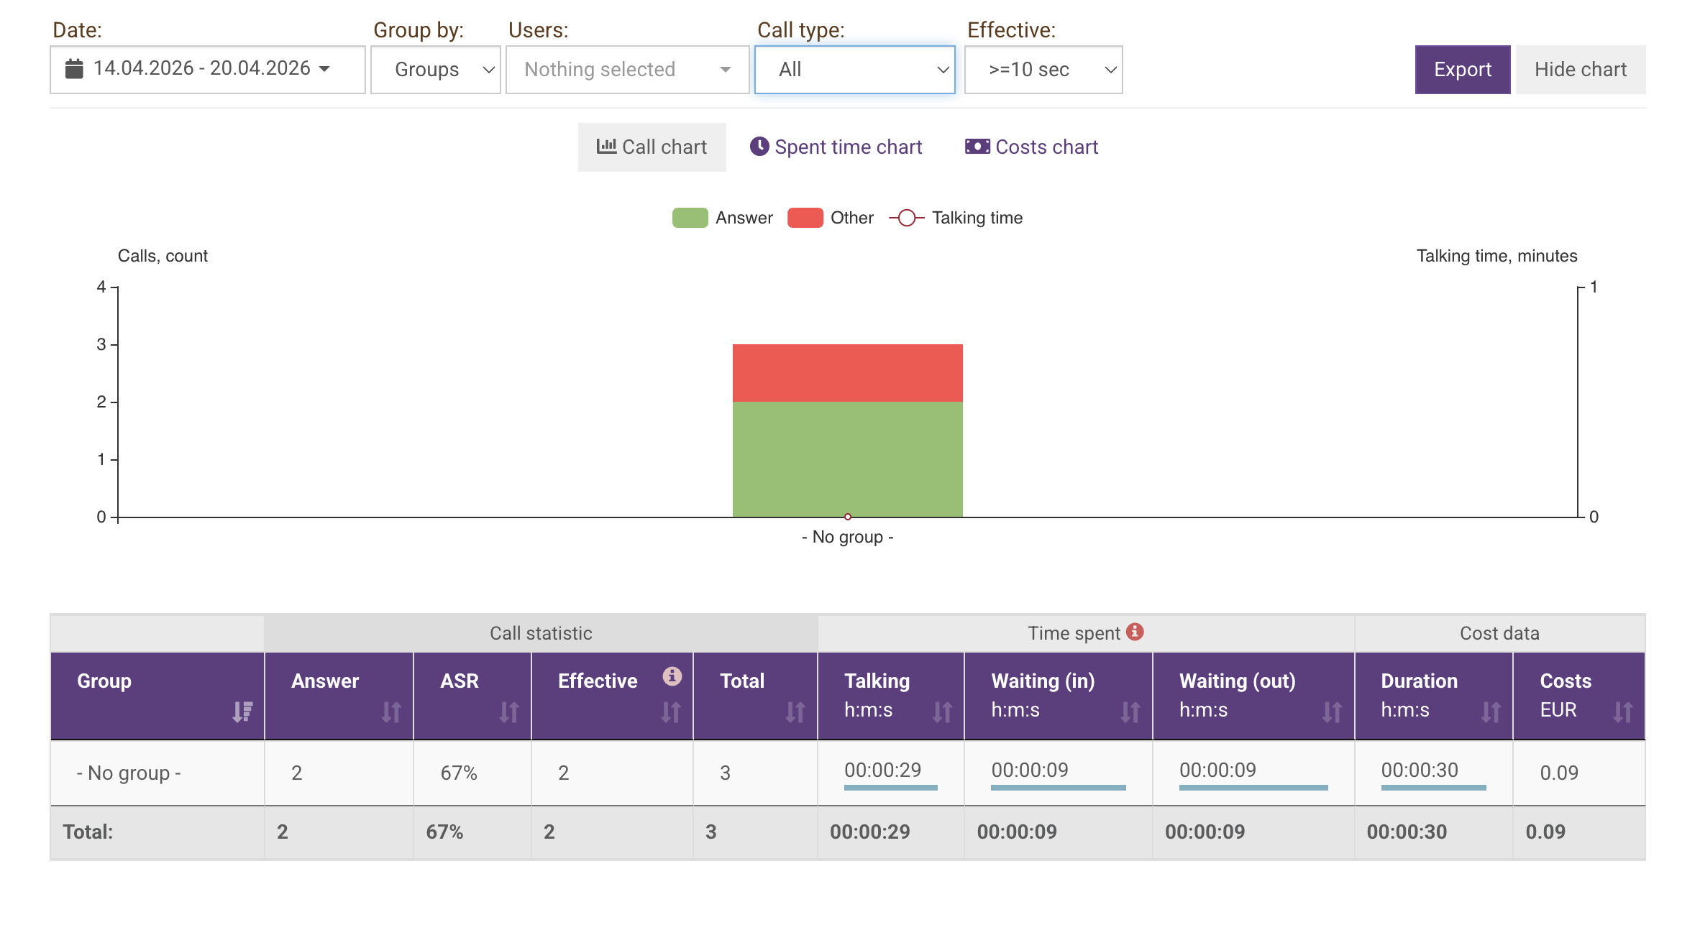Click the money icon on Costs chart

[x=977, y=147]
